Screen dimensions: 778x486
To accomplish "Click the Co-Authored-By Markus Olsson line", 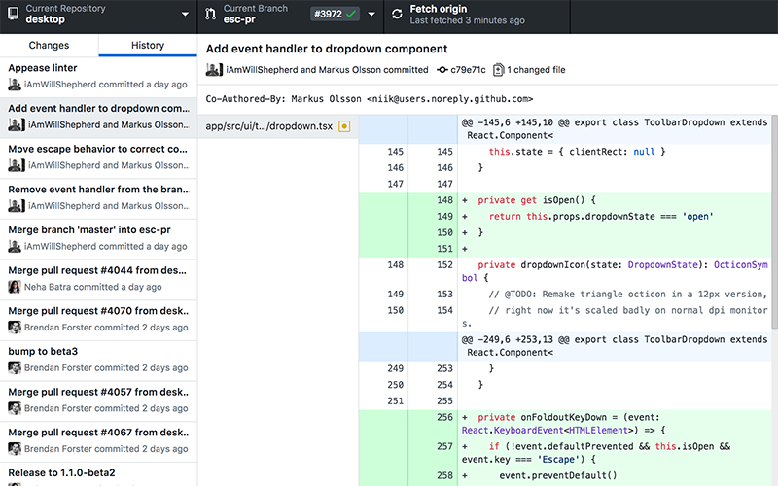I will (x=370, y=99).
